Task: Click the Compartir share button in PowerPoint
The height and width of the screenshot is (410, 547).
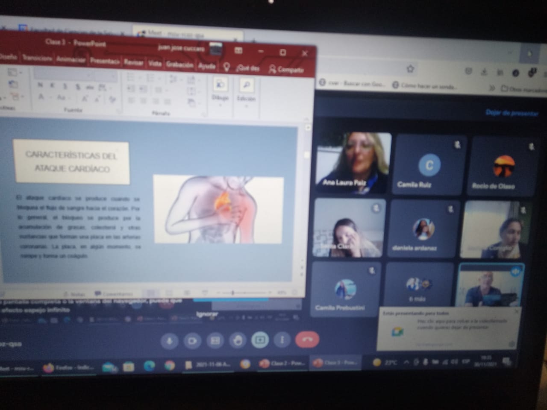Action: pyautogui.click(x=286, y=69)
